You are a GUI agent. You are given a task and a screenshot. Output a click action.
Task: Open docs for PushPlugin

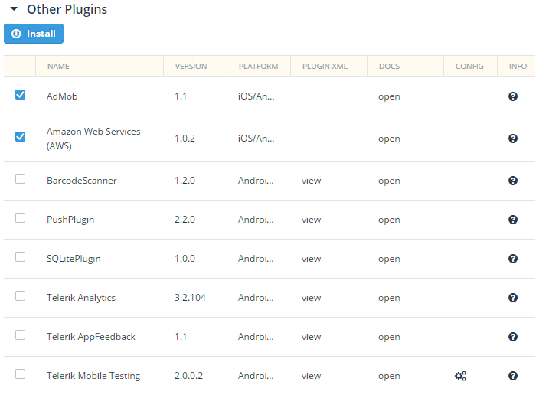(389, 220)
